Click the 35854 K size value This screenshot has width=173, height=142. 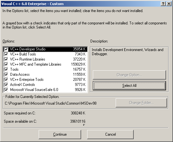[79, 49]
